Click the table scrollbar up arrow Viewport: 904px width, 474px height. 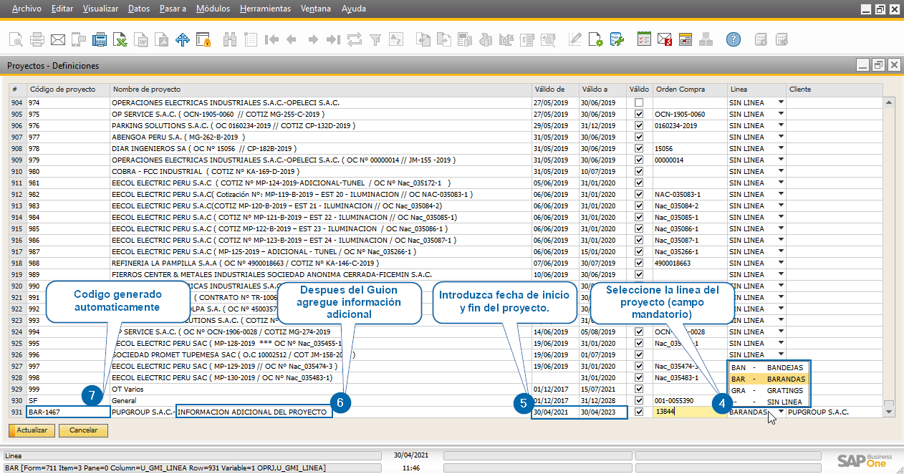[x=889, y=102]
